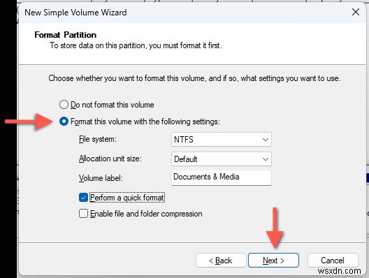369x278 pixels.
Task: Proceed with the 'Next >' button
Action: coord(273,261)
